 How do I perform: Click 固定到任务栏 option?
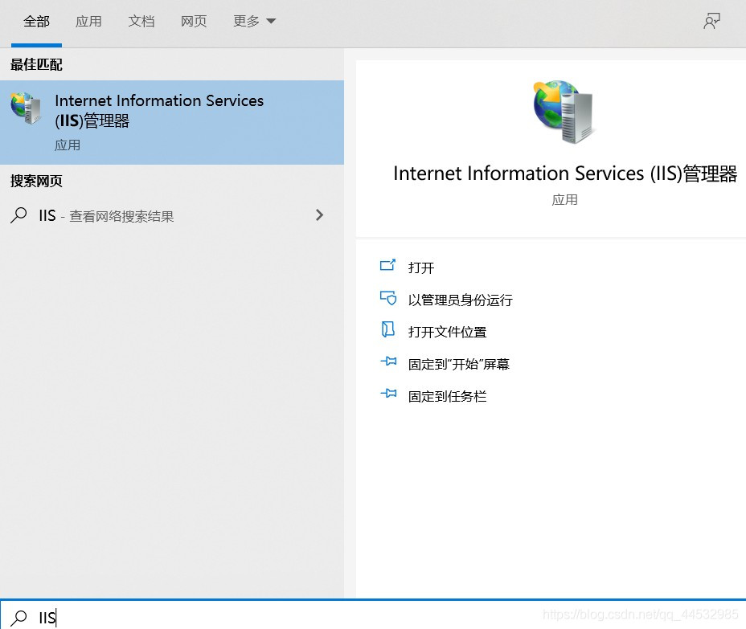point(447,396)
